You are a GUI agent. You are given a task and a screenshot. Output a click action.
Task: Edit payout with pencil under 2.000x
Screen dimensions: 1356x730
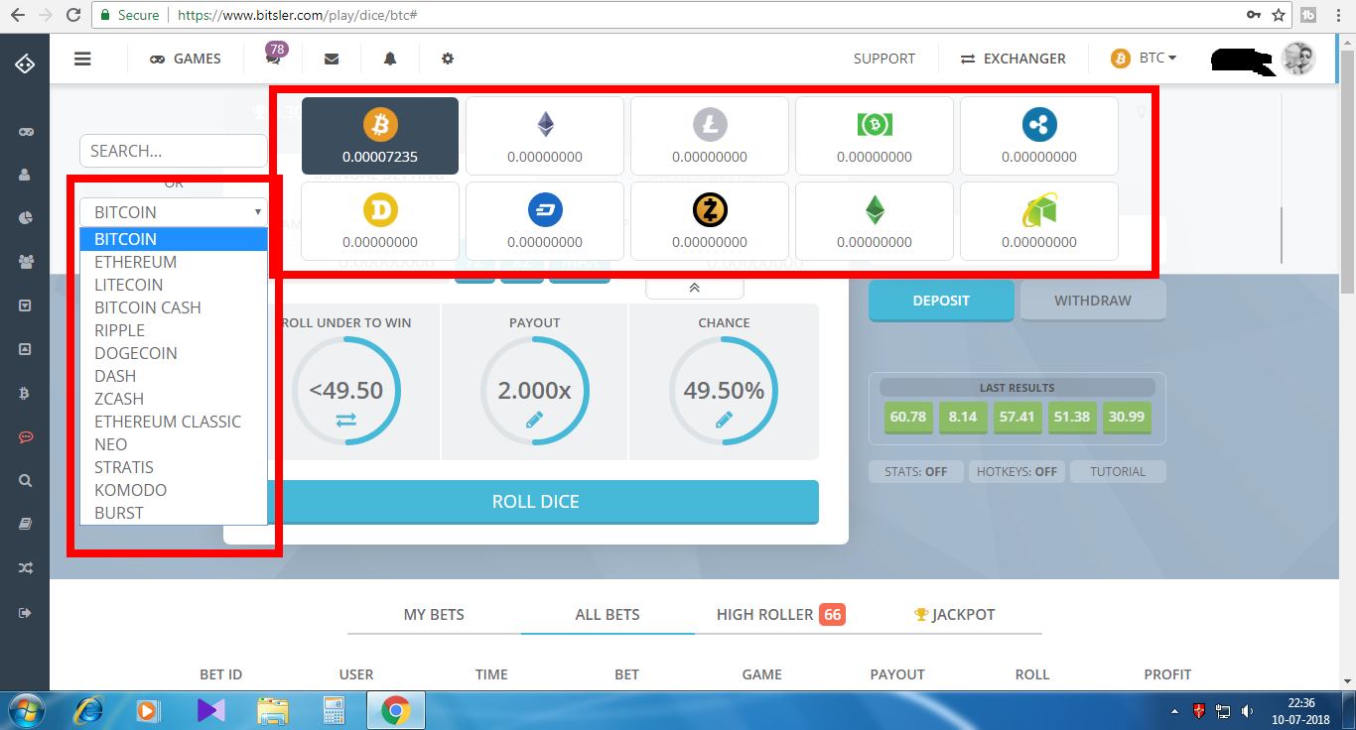tap(534, 420)
